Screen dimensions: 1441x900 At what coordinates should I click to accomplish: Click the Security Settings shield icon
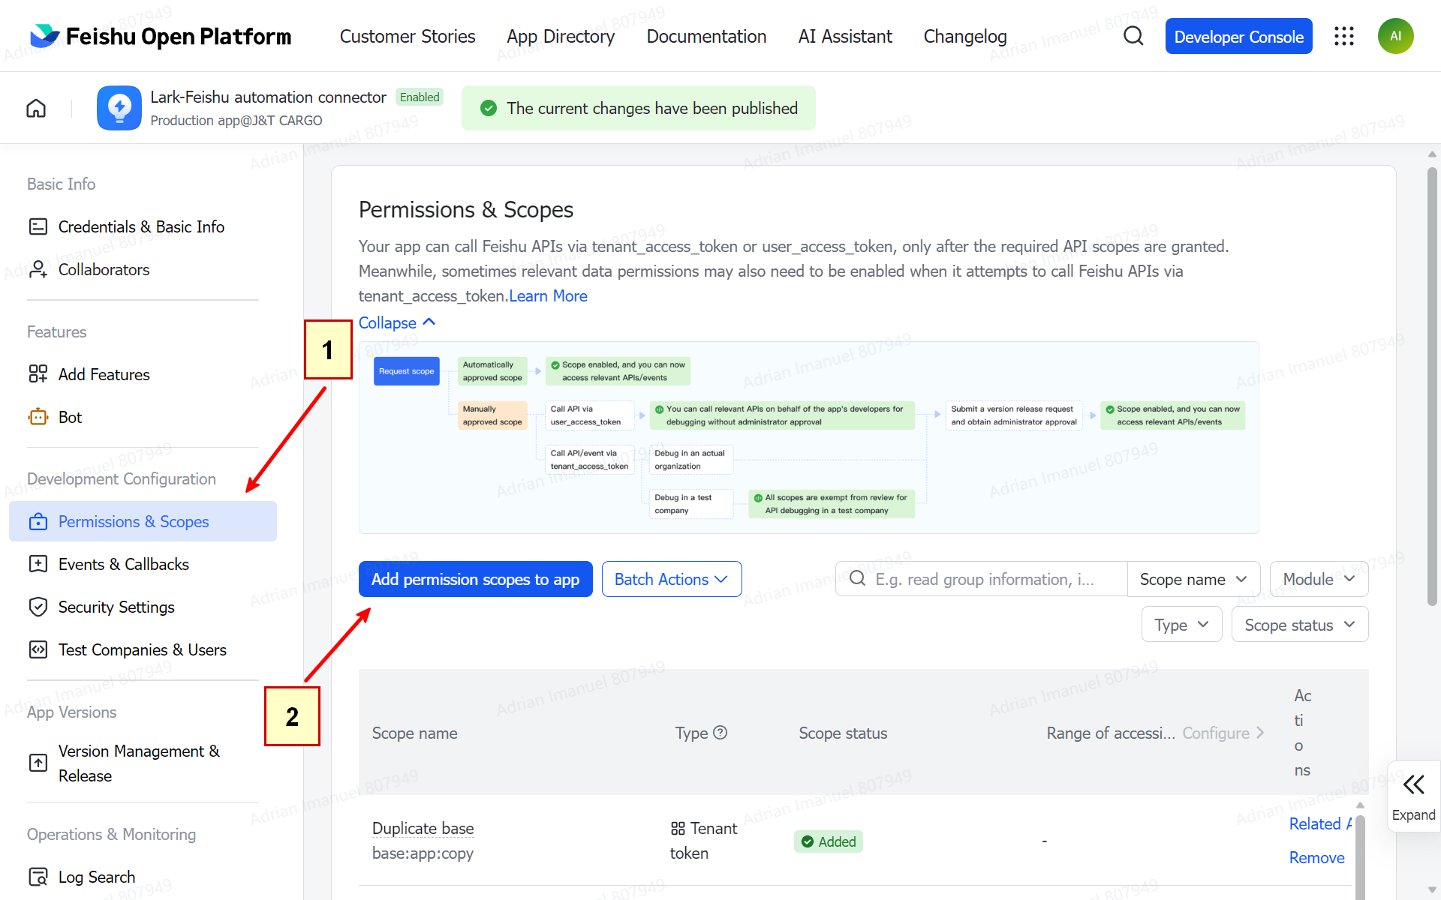tap(38, 607)
